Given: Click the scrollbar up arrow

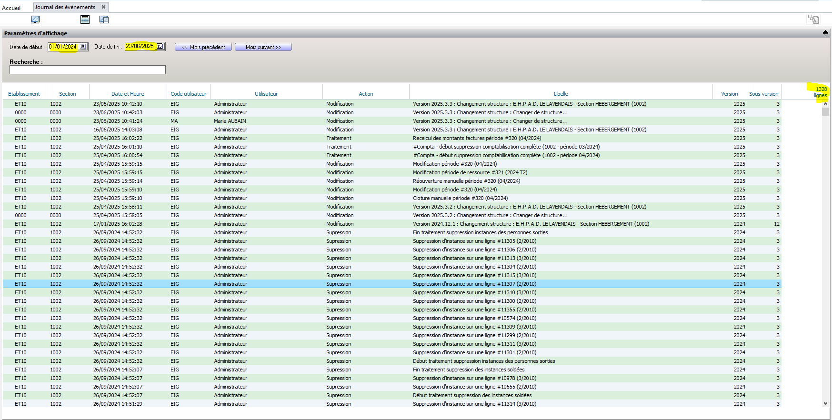Looking at the screenshot, I should (x=825, y=104).
